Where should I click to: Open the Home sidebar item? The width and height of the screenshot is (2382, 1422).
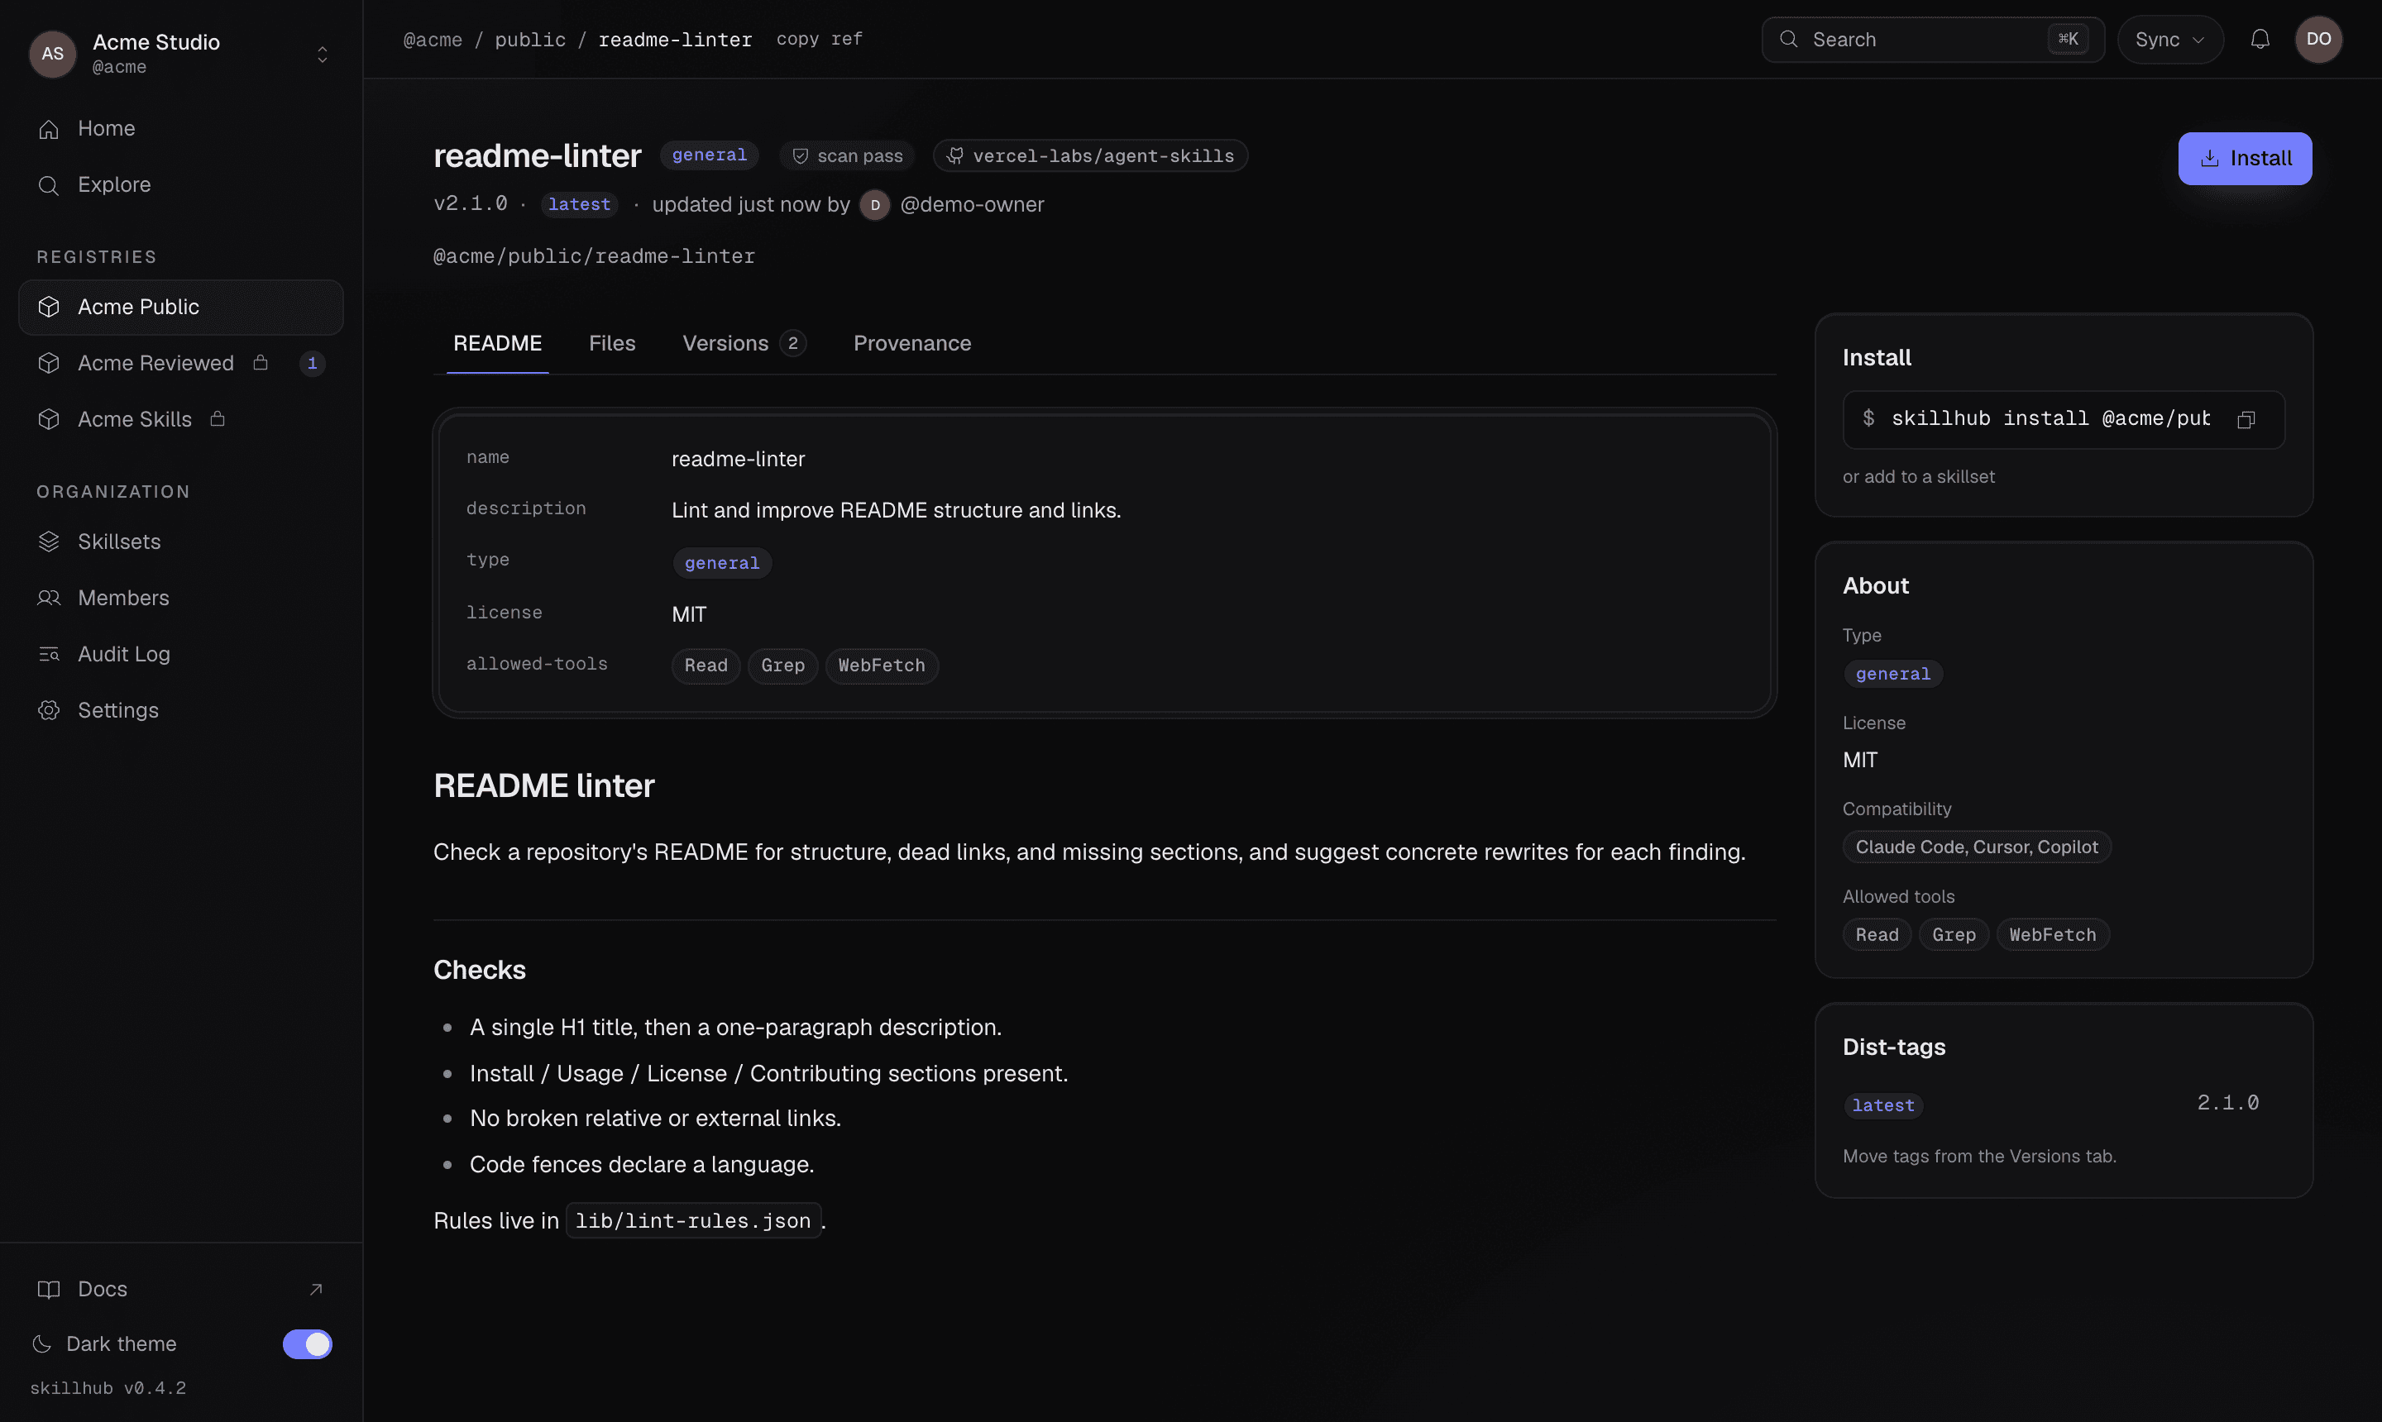(180, 128)
